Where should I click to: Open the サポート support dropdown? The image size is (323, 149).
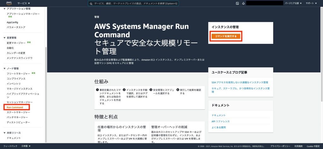(x=311, y=3)
